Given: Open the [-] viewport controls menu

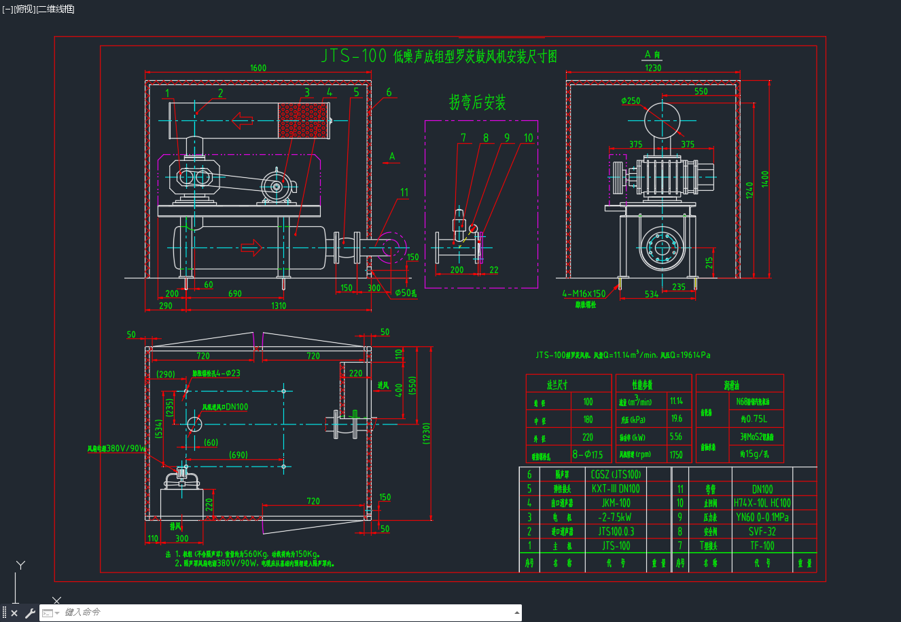Looking at the screenshot, I should (7, 9).
